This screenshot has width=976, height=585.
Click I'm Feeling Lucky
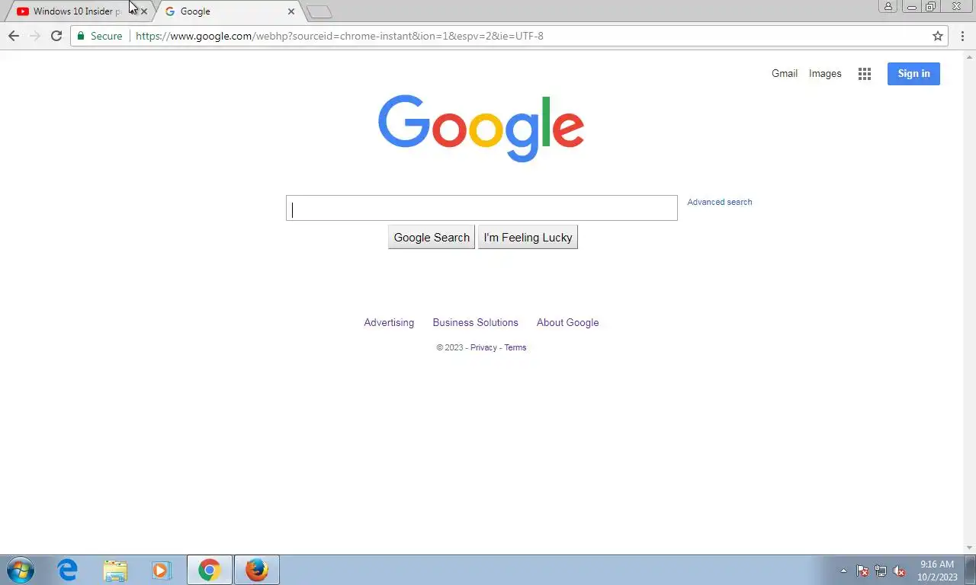528,238
